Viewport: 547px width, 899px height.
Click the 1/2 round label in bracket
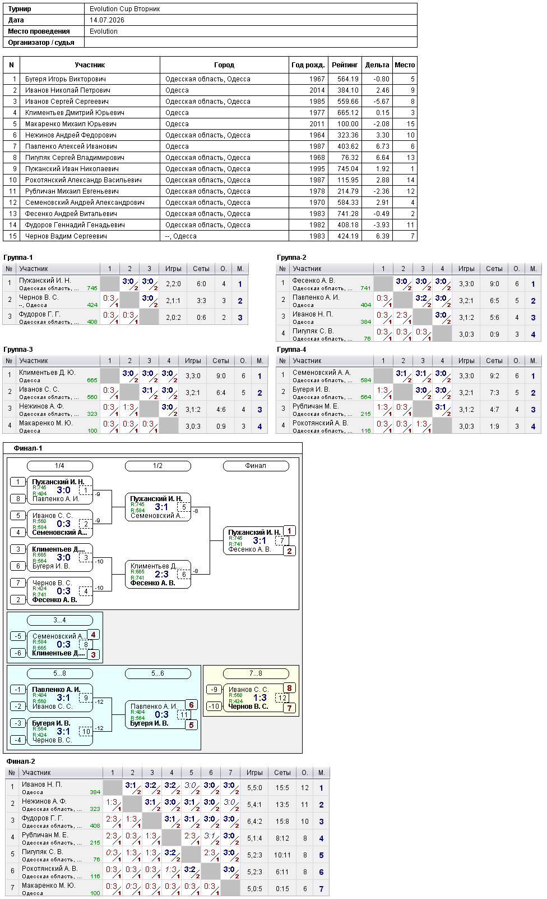tap(157, 466)
